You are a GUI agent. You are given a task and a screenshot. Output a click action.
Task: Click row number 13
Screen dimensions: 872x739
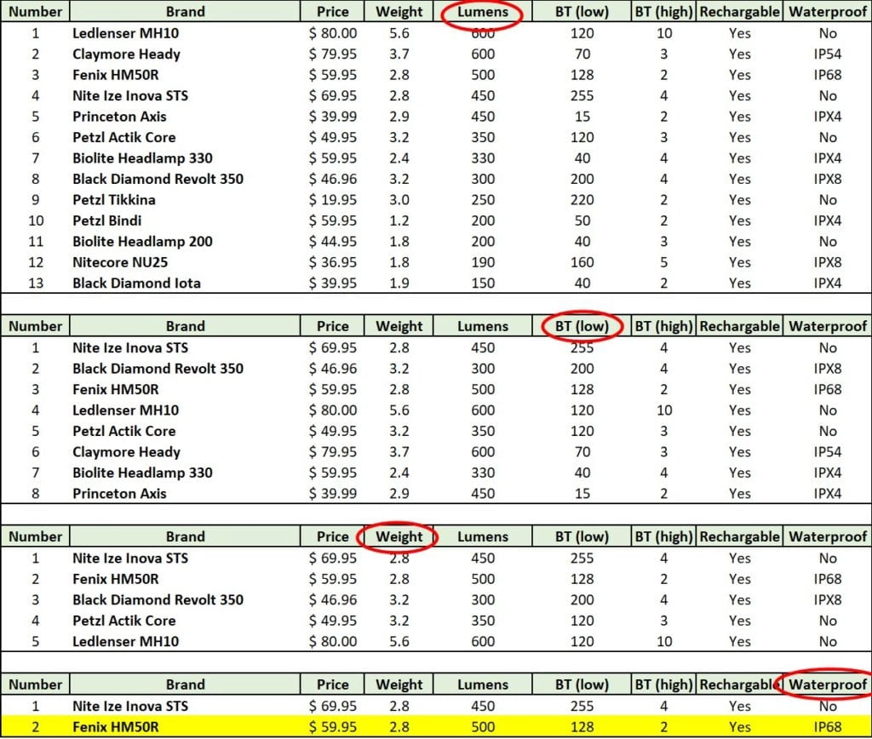pos(36,284)
